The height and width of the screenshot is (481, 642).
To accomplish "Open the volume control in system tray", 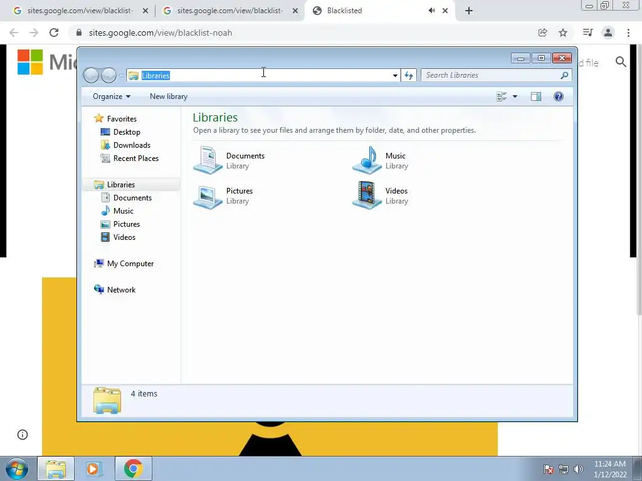I will pos(579,469).
